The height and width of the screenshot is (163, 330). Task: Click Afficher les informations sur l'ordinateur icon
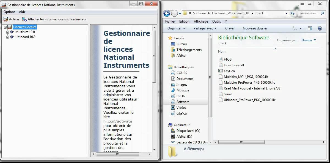(24, 19)
